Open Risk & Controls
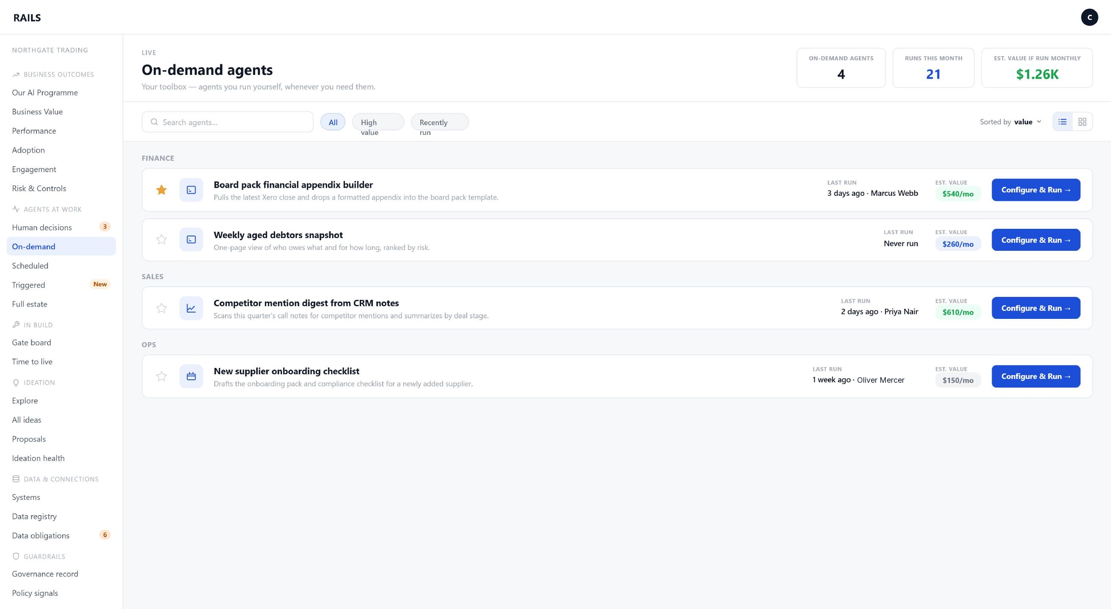The width and height of the screenshot is (1111, 609). click(61, 188)
